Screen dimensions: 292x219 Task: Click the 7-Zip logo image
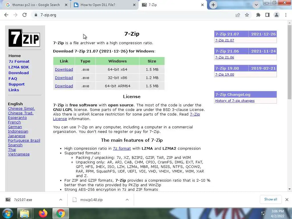24,38
